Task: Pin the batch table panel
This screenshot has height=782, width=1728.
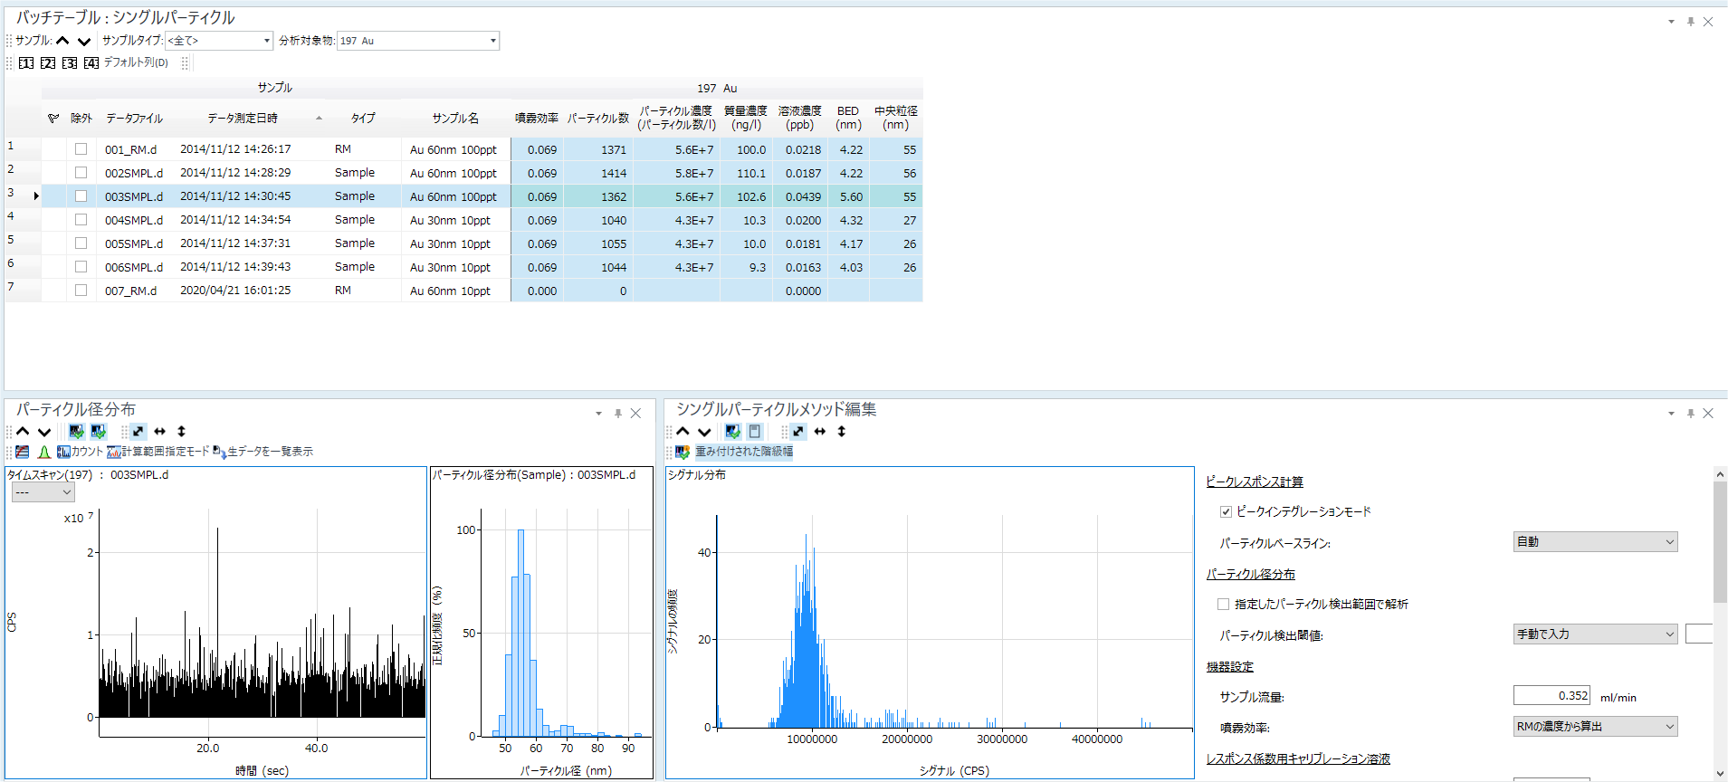Action: pyautogui.click(x=1690, y=22)
